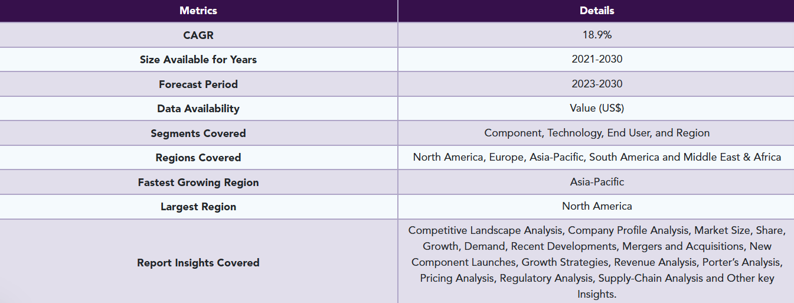This screenshot has height=303, width=794.
Task: Select the CAGR row label
Action: [x=198, y=35]
